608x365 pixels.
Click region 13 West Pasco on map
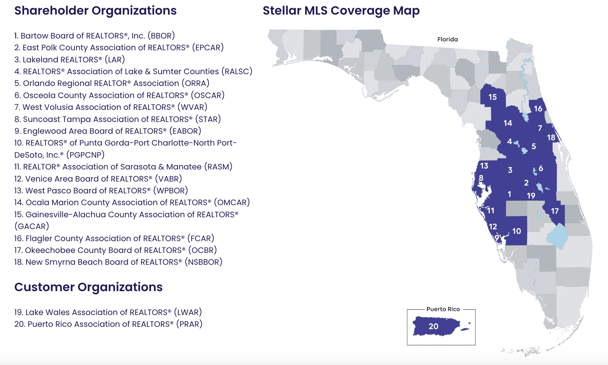(x=484, y=166)
